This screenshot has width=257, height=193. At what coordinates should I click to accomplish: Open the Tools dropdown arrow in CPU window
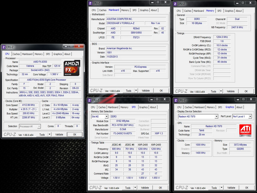49,135
